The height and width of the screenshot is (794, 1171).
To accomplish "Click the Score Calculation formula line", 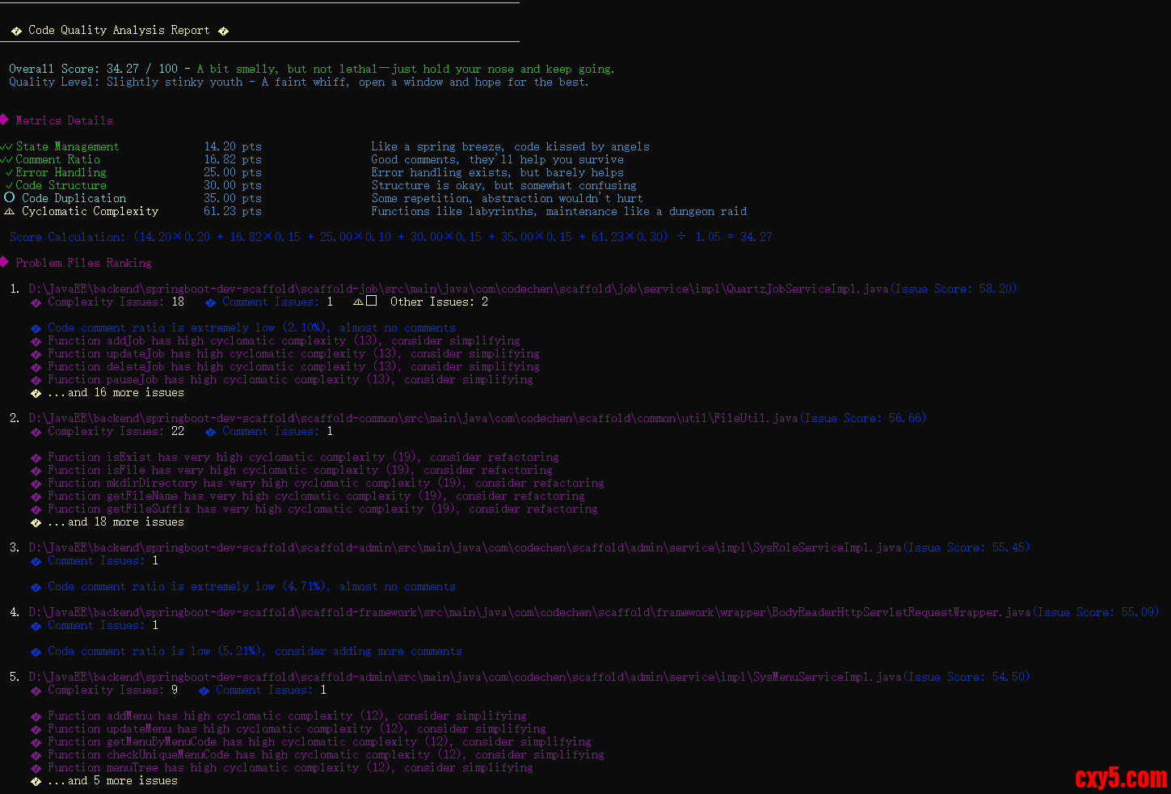I will (390, 237).
